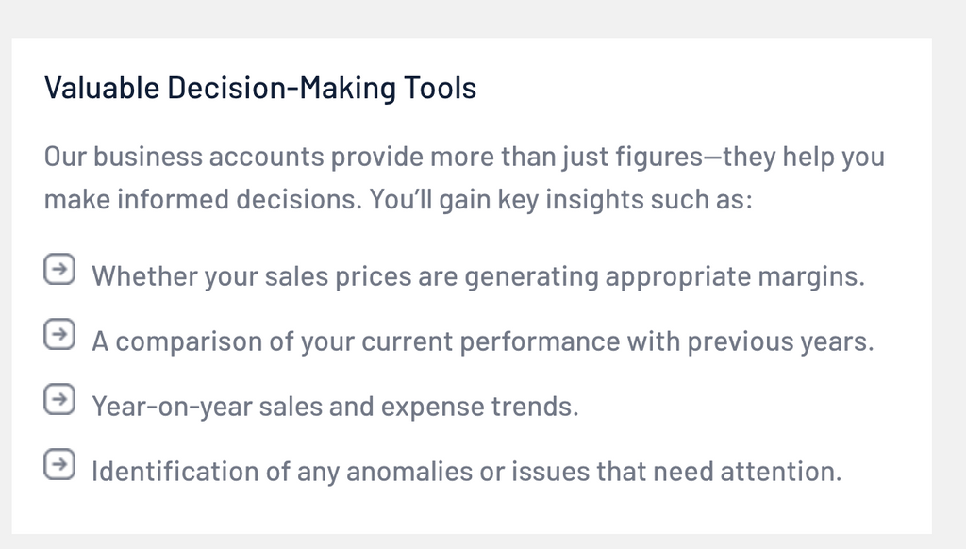Click the word 'margins' in first bullet
This screenshot has width=966, height=549.
pos(809,277)
